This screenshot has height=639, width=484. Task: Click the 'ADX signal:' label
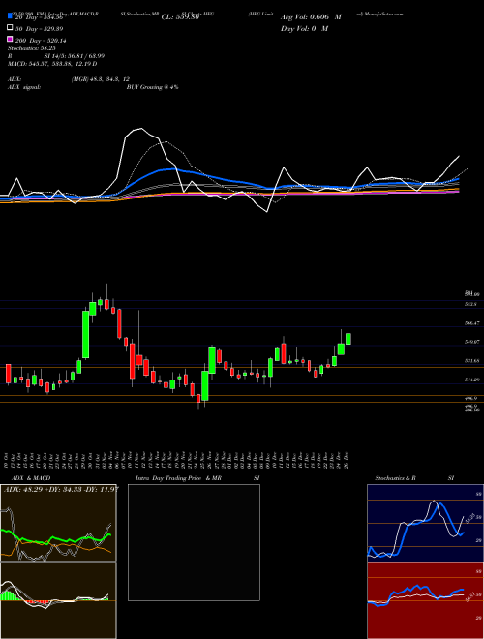pos(24,87)
